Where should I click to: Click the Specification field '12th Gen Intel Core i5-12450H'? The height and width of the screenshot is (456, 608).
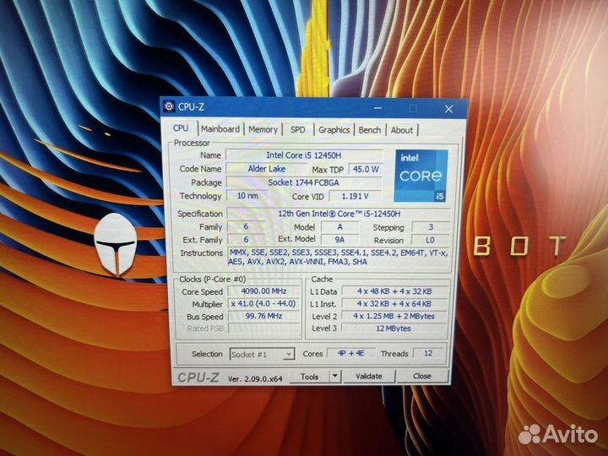[339, 214]
